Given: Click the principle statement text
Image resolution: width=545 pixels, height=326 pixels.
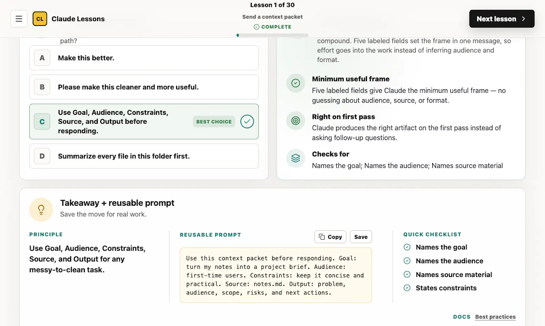Looking at the screenshot, I should [x=88, y=259].
